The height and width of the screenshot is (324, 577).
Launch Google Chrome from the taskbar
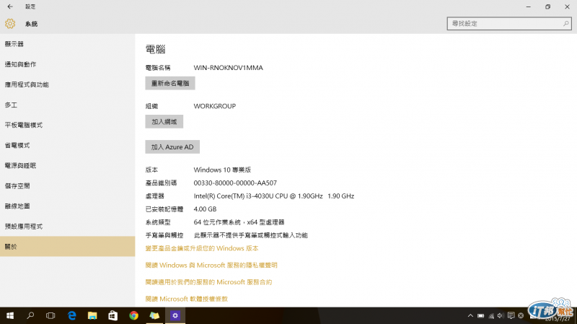tap(133, 315)
